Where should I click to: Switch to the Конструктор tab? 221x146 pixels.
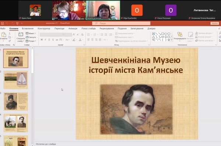tap(44, 28)
